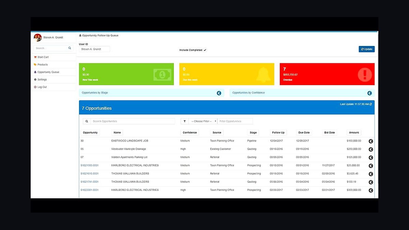Click the user avatar photo

click(37, 37)
